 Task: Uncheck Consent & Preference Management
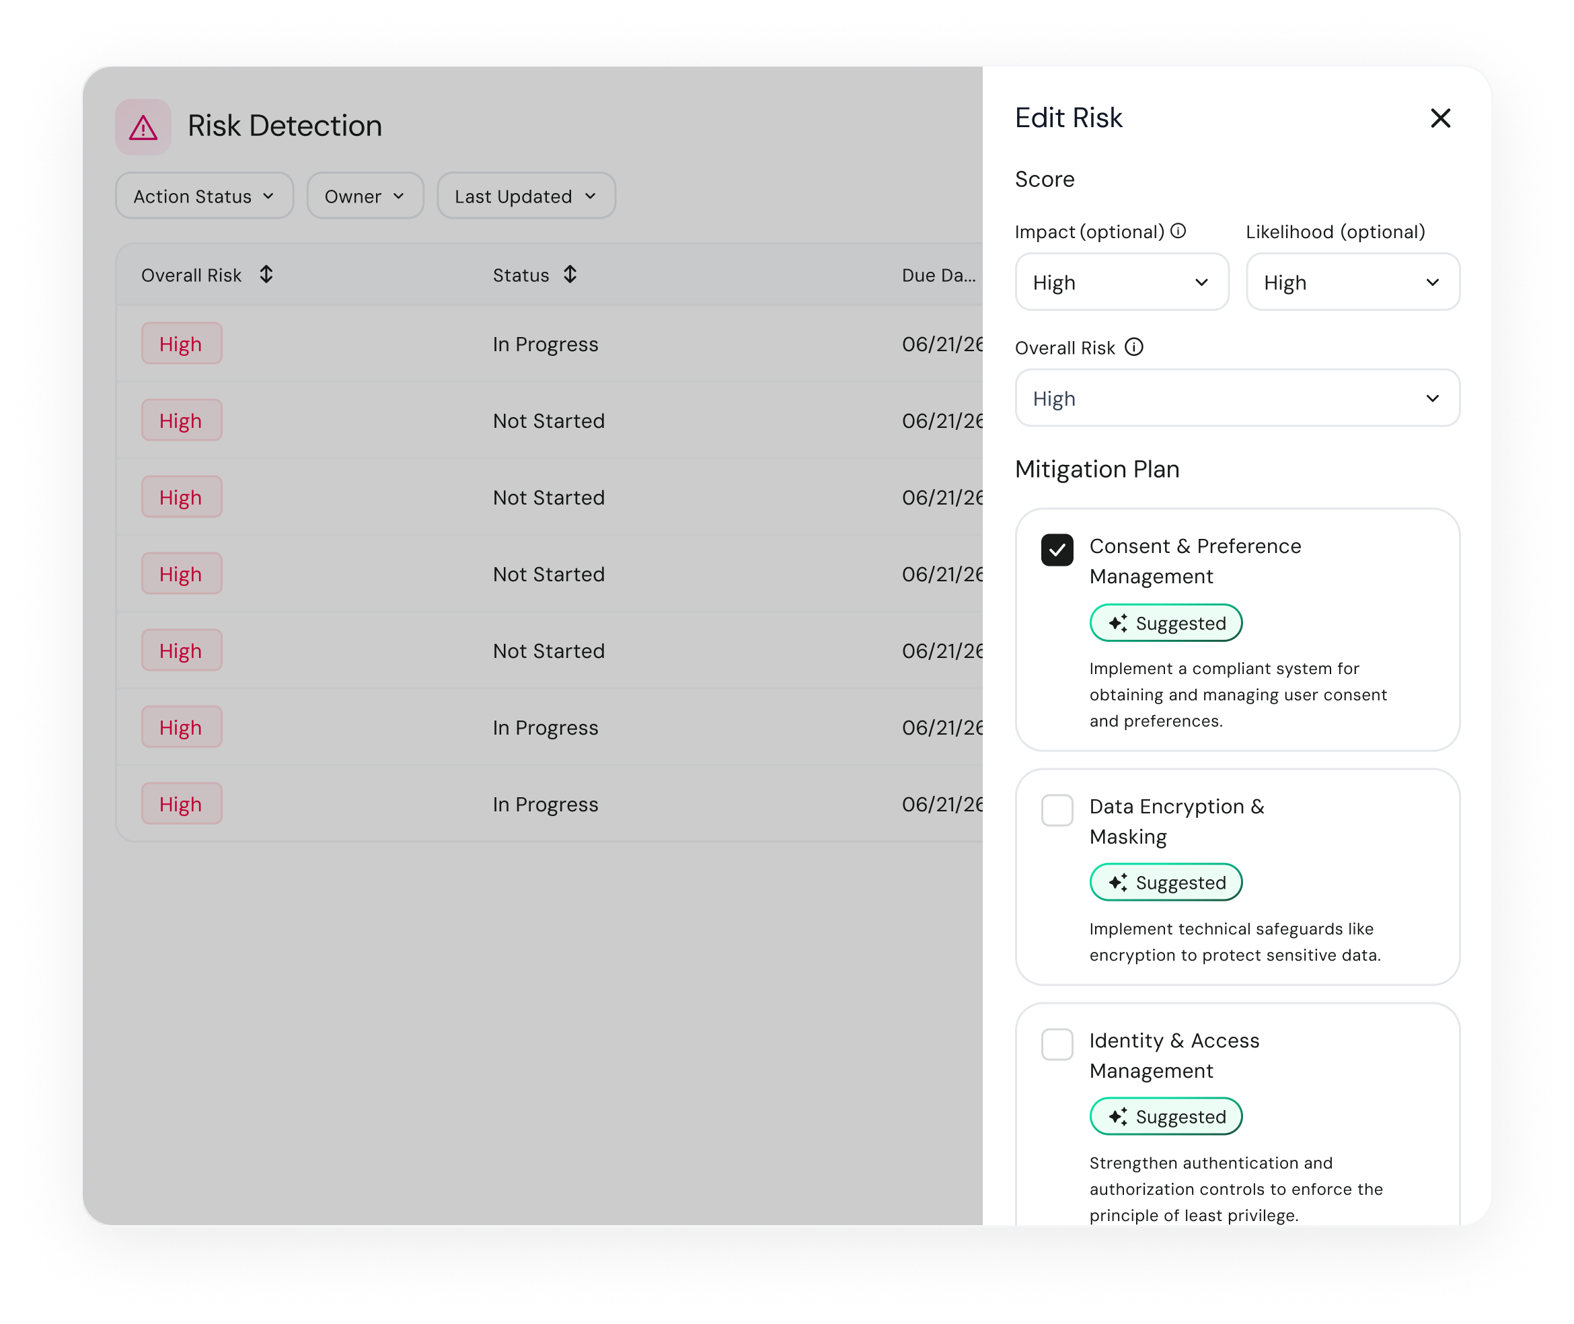coord(1059,550)
